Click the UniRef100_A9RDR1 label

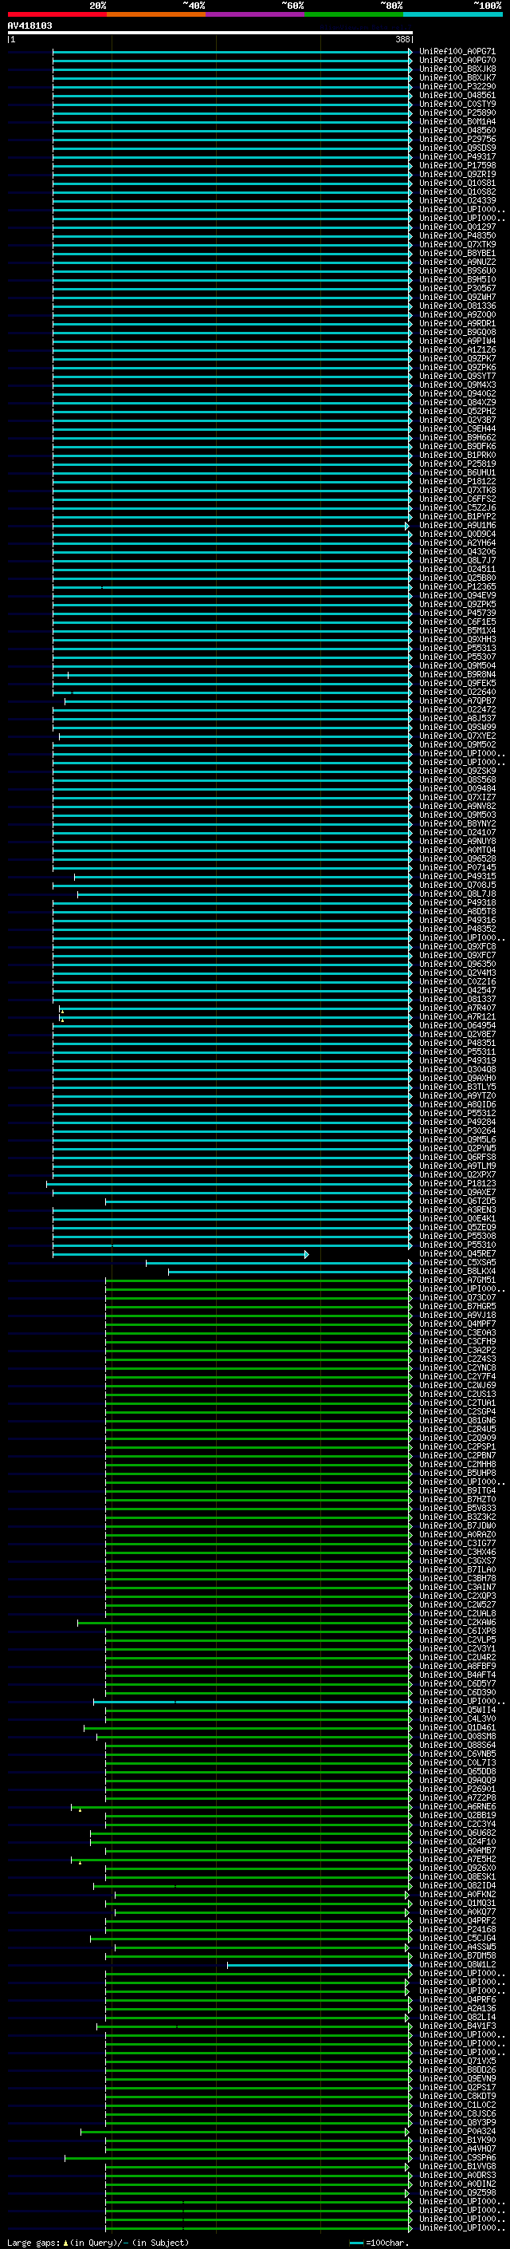pyautogui.click(x=457, y=324)
